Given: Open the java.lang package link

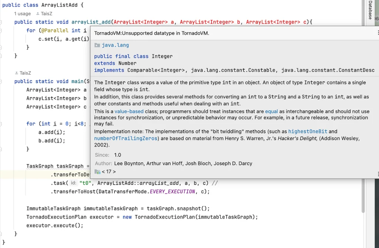Looking at the screenshot, I should pyautogui.click(x=115, y=45).
